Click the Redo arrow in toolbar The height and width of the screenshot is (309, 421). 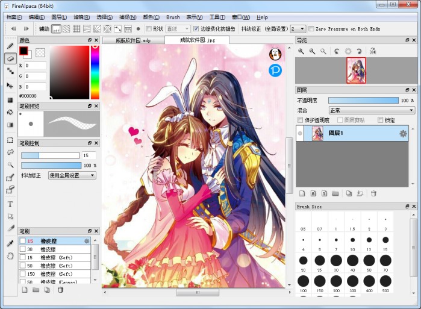(x=26, y=29)
